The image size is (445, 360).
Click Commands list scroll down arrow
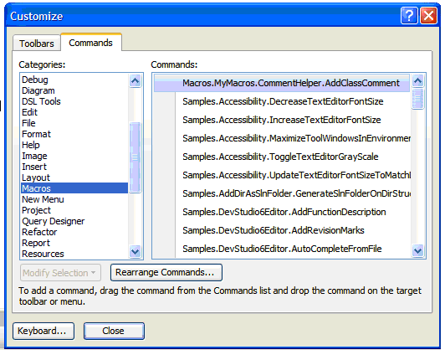click(x=417, y=250)
